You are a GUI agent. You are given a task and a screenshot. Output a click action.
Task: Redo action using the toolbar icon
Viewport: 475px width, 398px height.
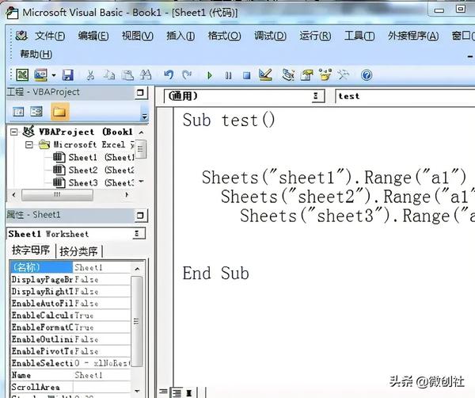coord(187,75)
